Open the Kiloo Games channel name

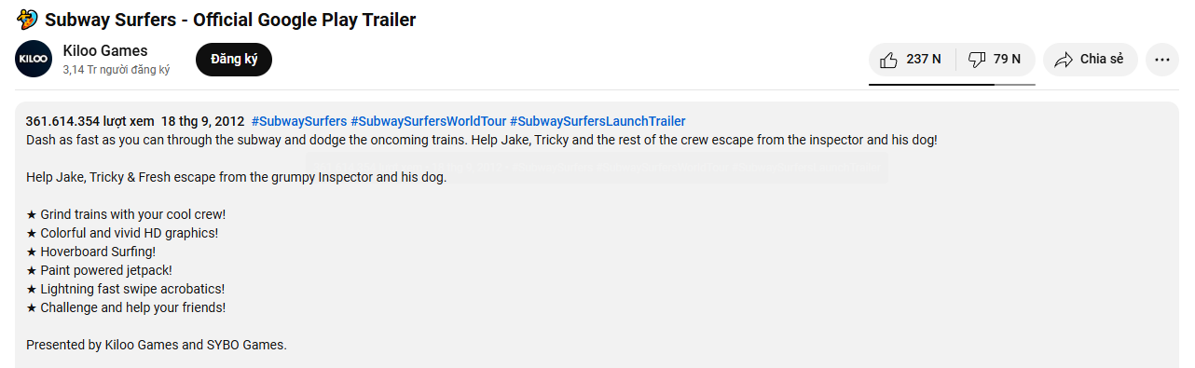pyautogui.click(x=105, y=50)
